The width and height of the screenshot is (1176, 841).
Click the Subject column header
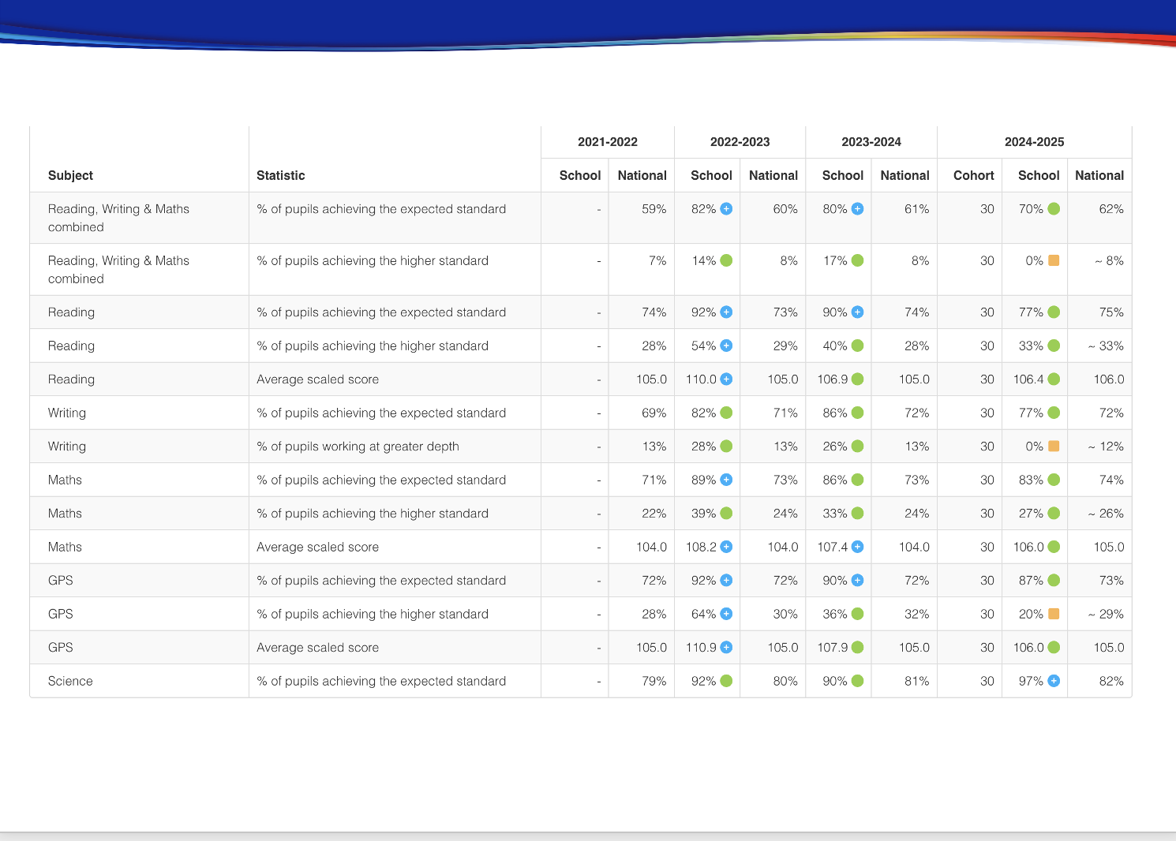click(x=70, y=175)
